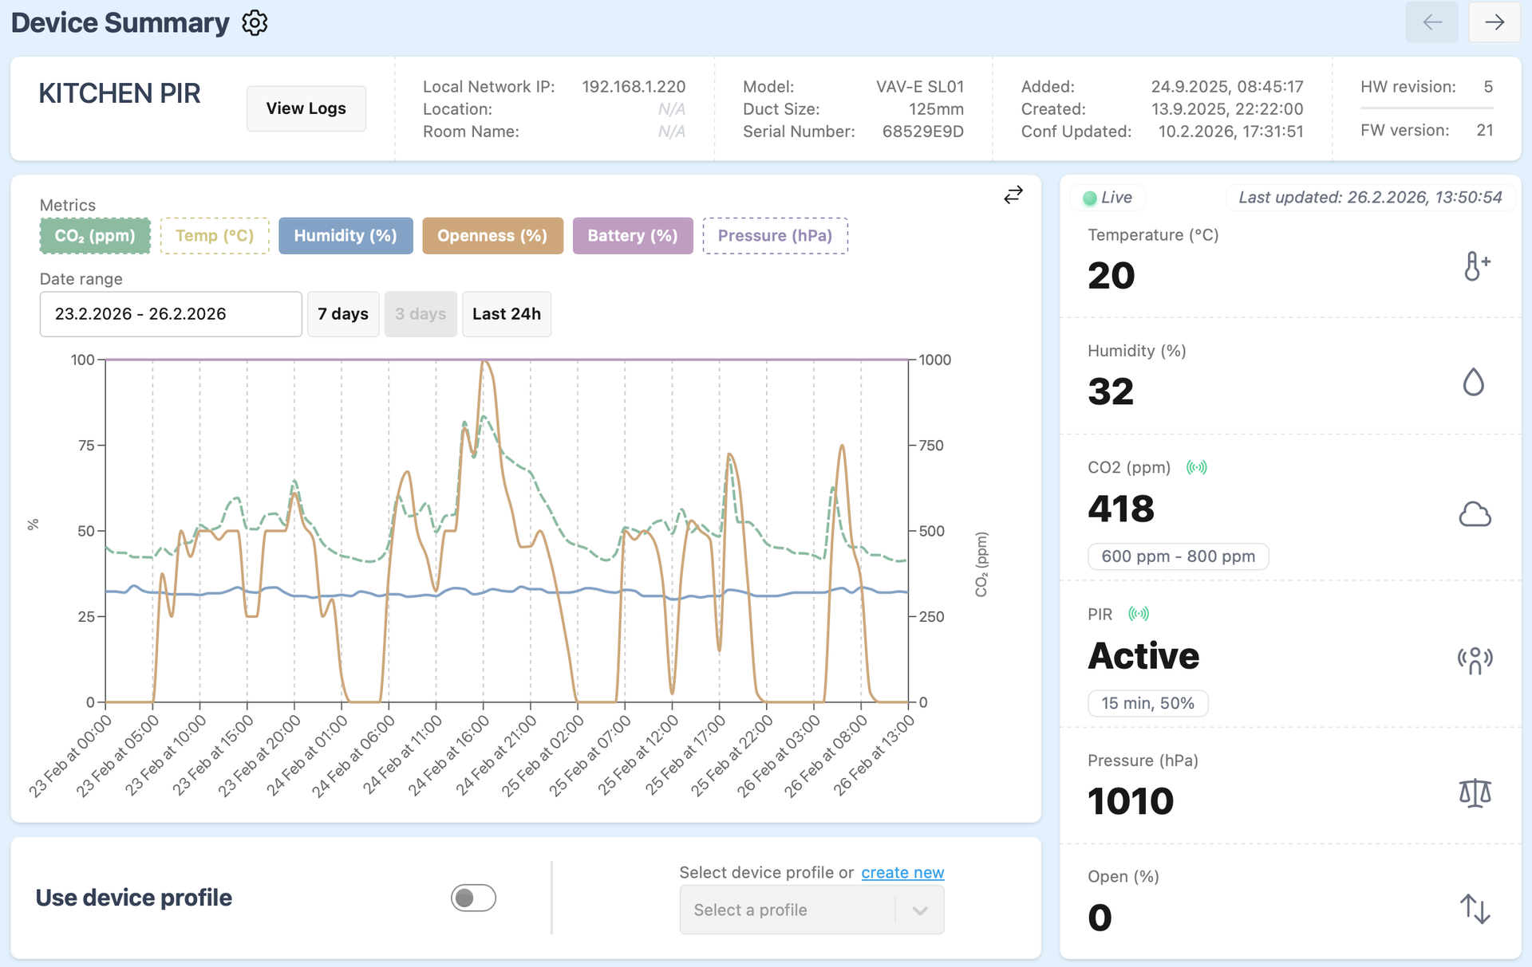The image size is (1532, 967).
Task: Click the PIR motion person icon
Action: tap(1475, 660)
